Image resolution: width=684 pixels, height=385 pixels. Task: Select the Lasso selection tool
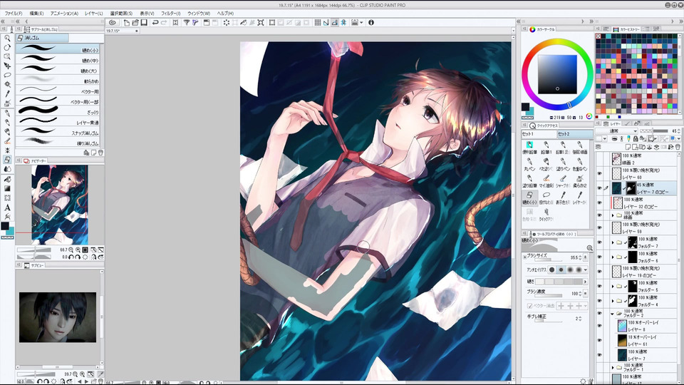(x=7, y=75)
